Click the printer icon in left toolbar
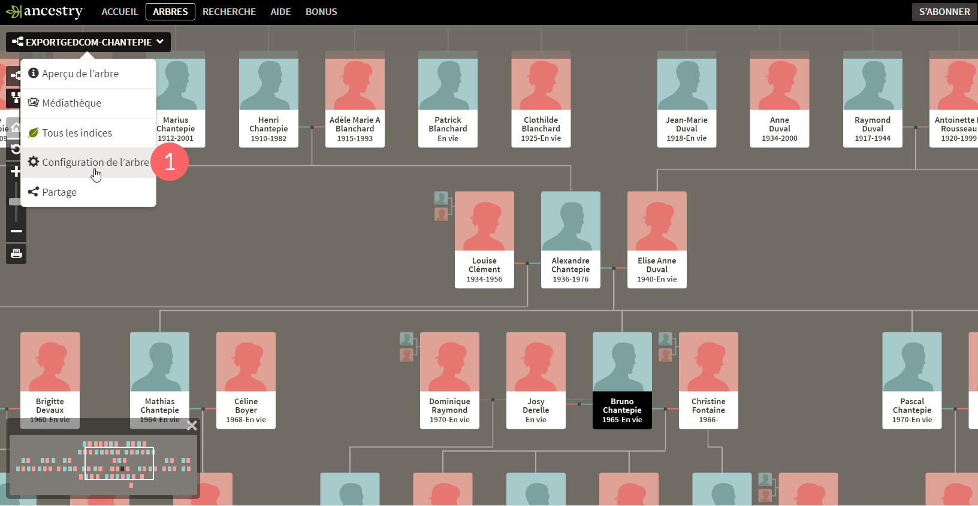Image resolution: width=978 pixels, height=506 pixels. (x=16, y=253)
